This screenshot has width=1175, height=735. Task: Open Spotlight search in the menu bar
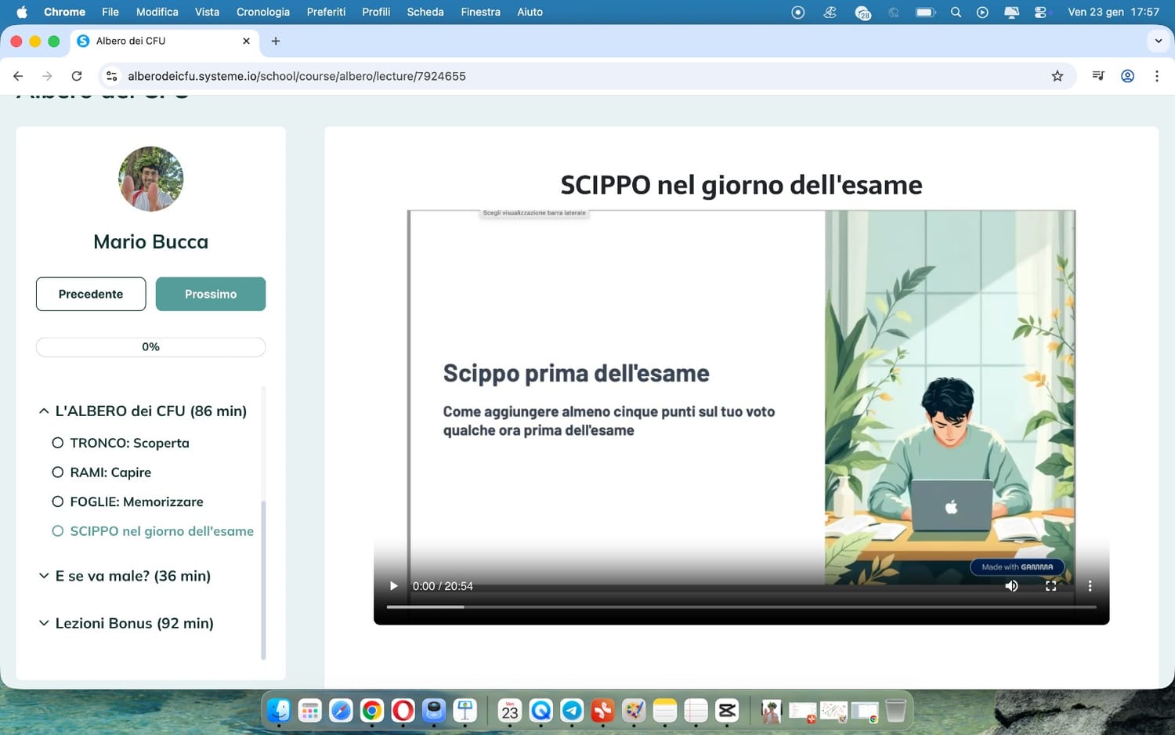point(956,12)
